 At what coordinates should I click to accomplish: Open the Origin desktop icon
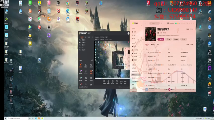210,19
